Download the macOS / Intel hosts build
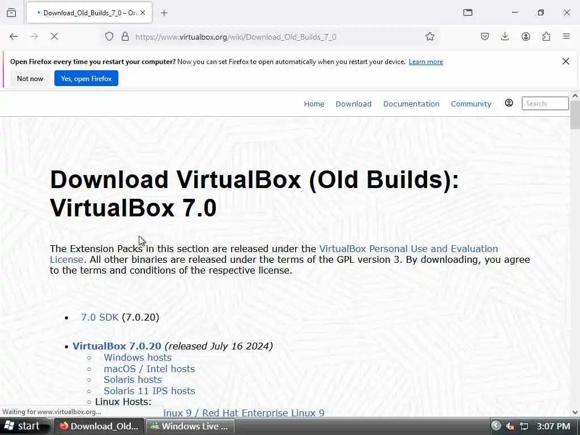This screenshot has height=435, width=580. click(149, 369)
